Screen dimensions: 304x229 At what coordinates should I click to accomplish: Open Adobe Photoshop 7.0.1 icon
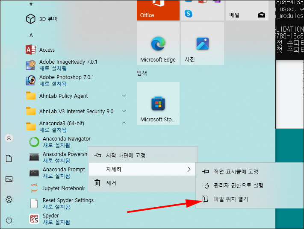pyautogui.click(x=31, y=80)
